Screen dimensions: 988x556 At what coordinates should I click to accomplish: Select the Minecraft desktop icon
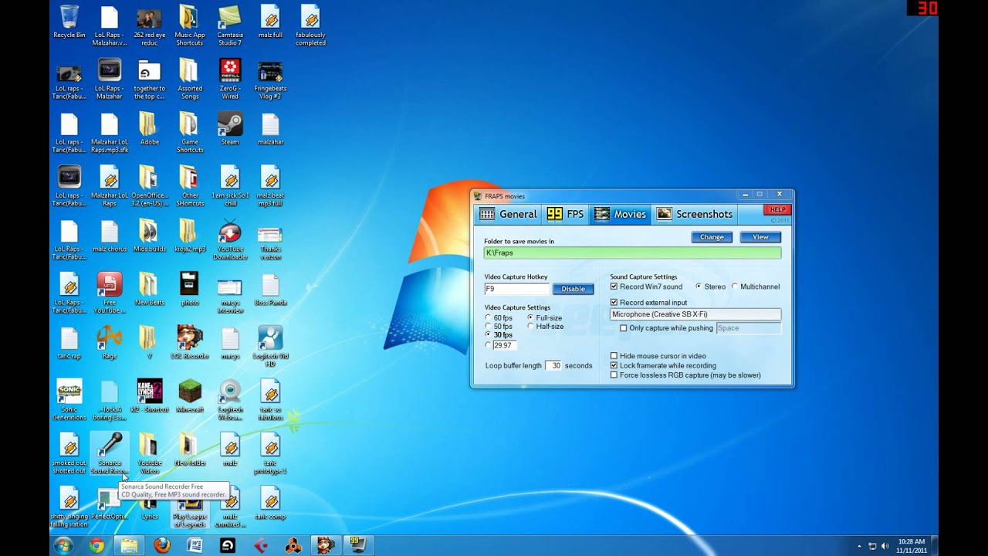190,395
